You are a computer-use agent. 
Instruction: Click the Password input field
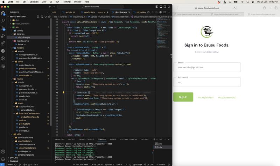coord(207,82)
